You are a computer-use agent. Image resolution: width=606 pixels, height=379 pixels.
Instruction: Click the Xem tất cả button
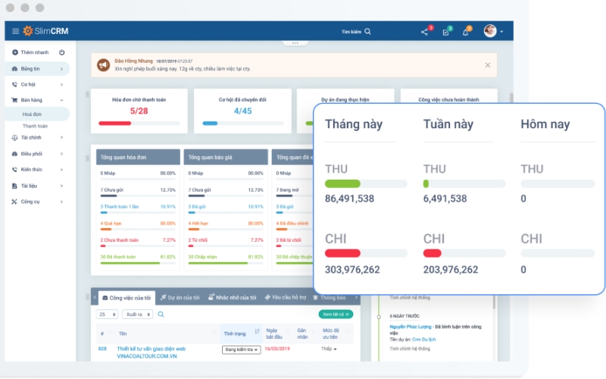click(x=336, y=314)
